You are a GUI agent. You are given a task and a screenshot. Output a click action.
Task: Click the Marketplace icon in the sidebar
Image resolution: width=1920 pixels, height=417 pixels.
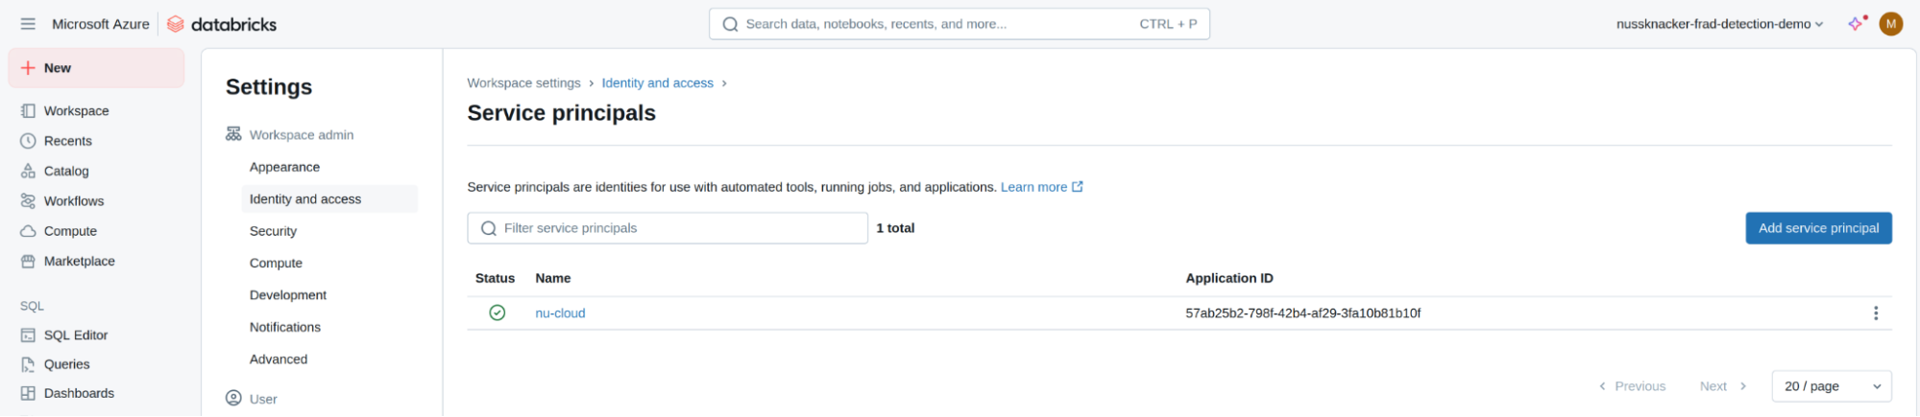(28, 261)
